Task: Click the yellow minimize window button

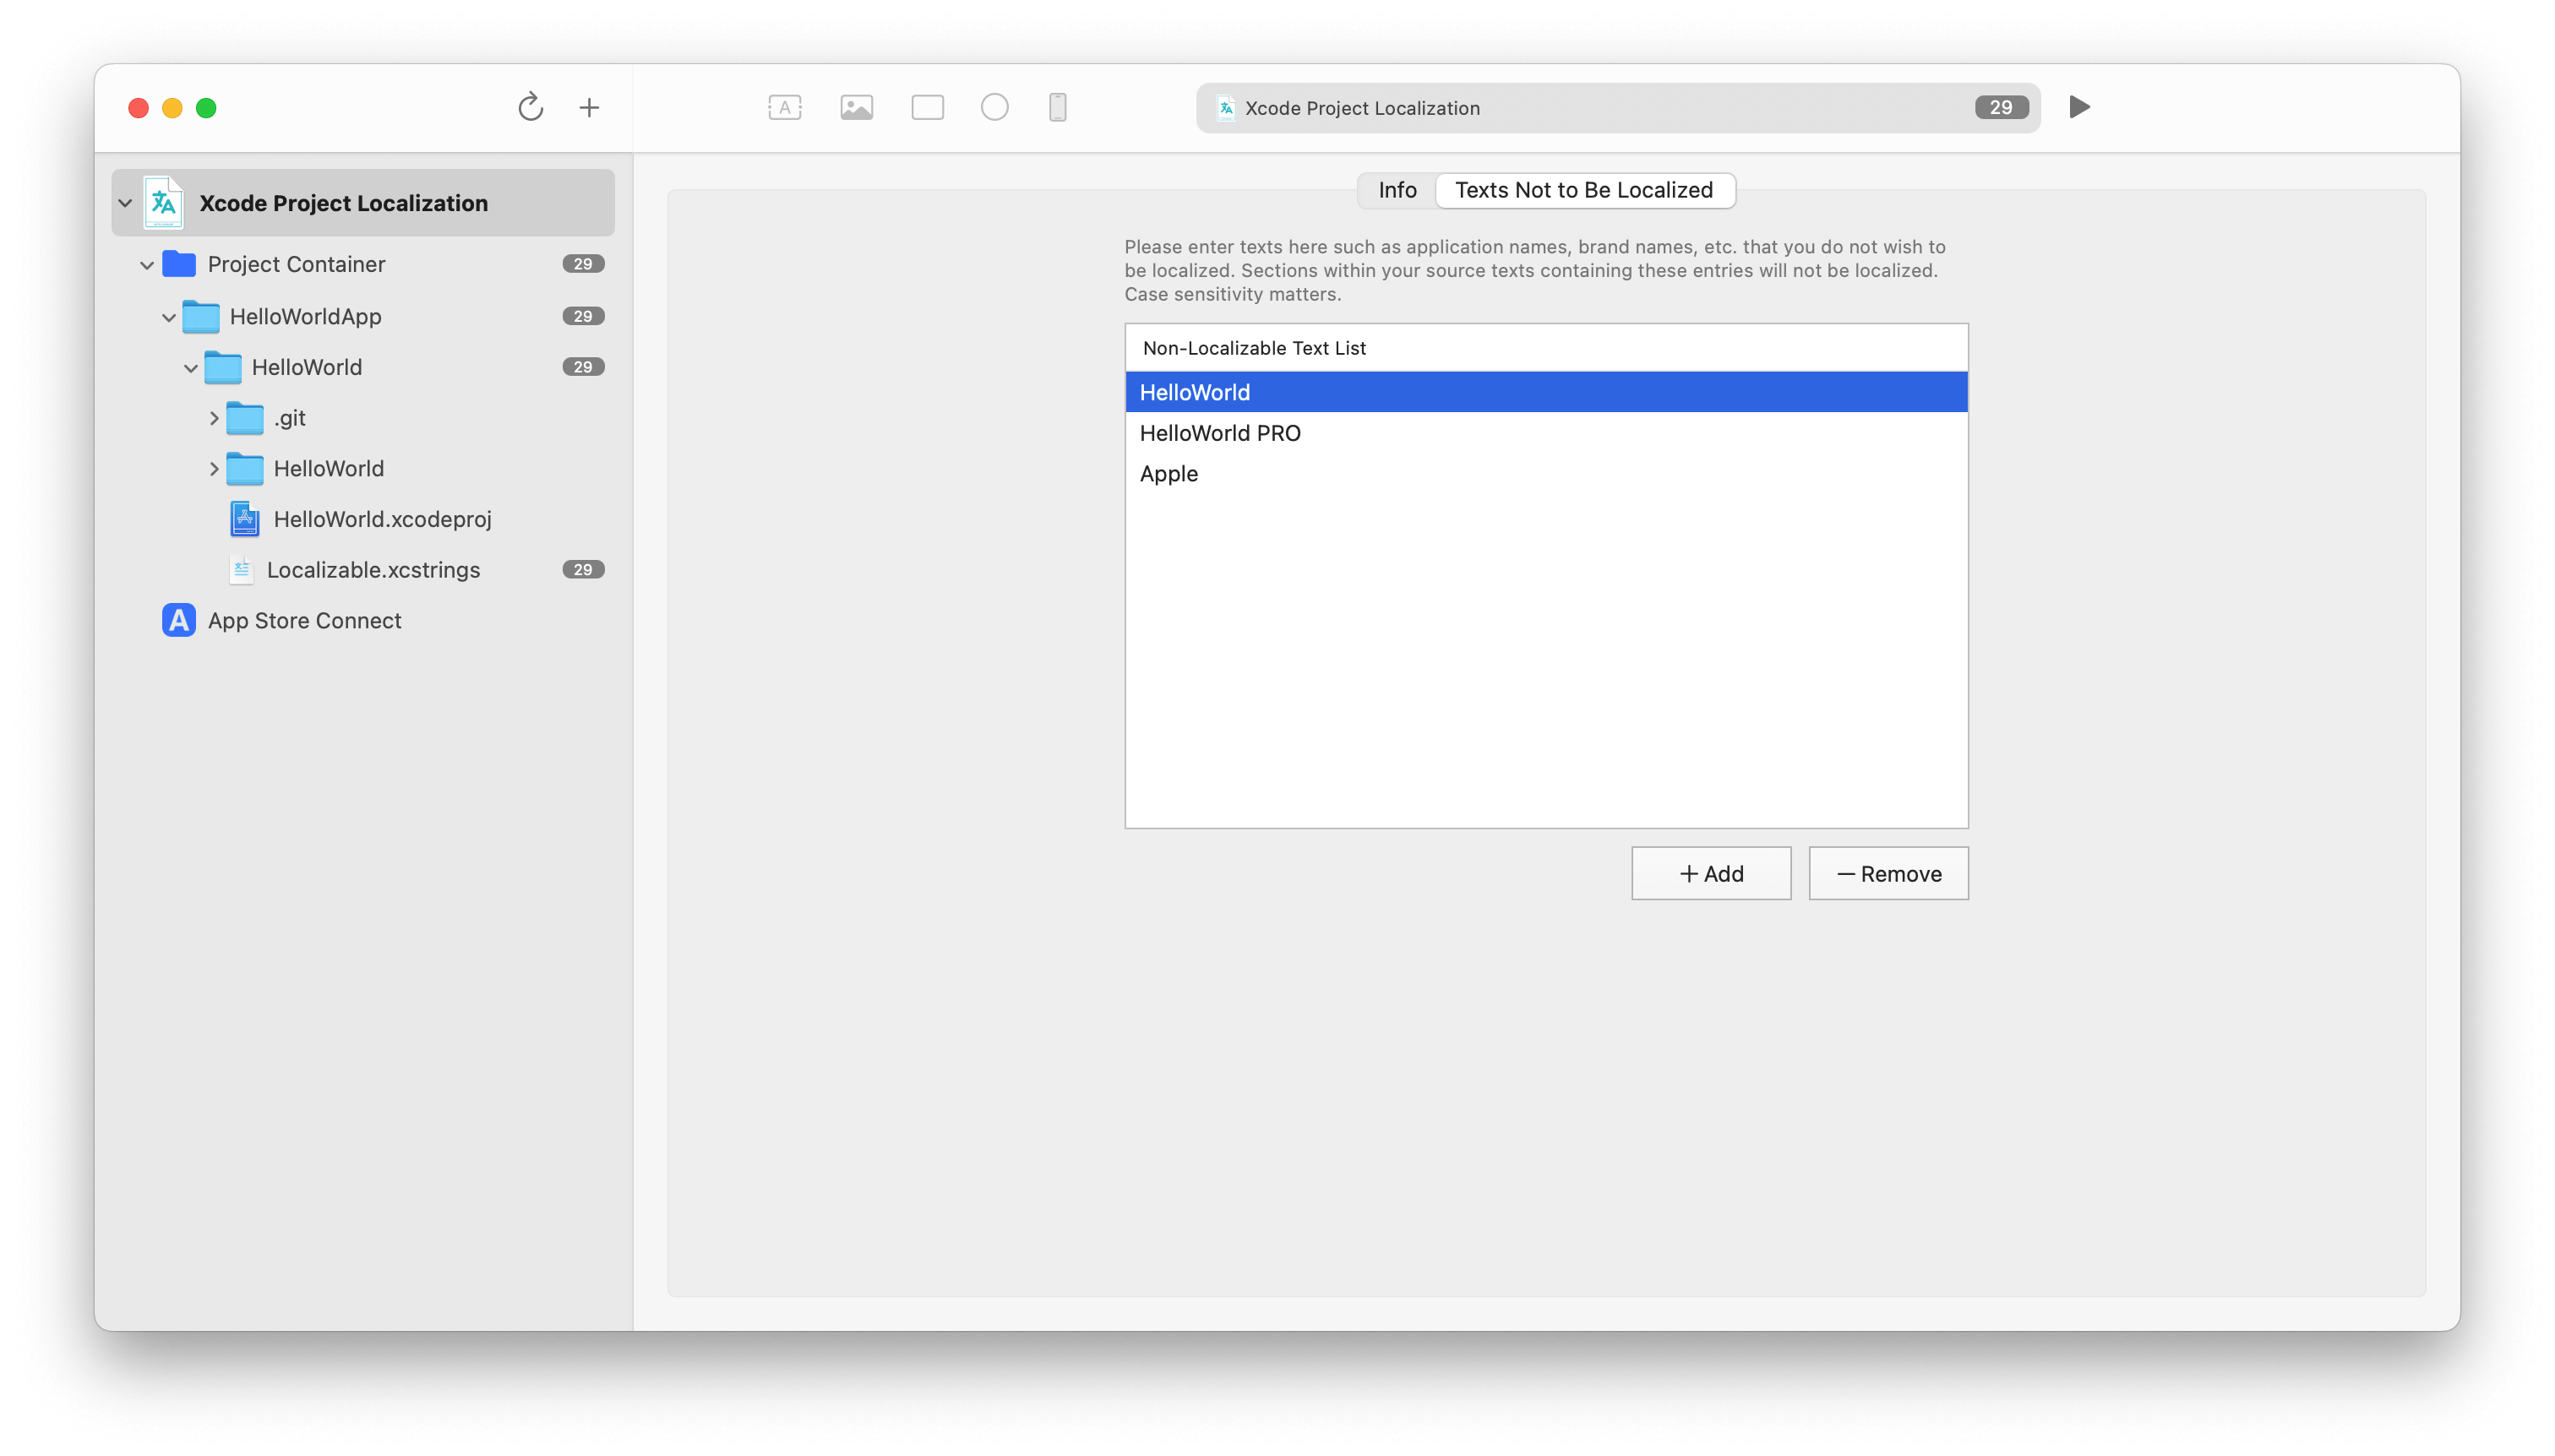Action: [x=172, y=108]
